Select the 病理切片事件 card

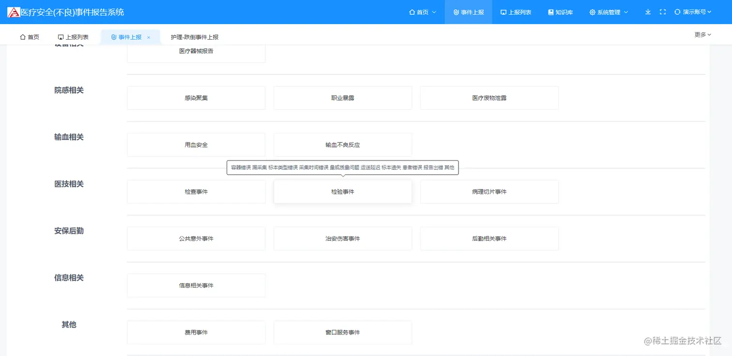coord(489,192)
